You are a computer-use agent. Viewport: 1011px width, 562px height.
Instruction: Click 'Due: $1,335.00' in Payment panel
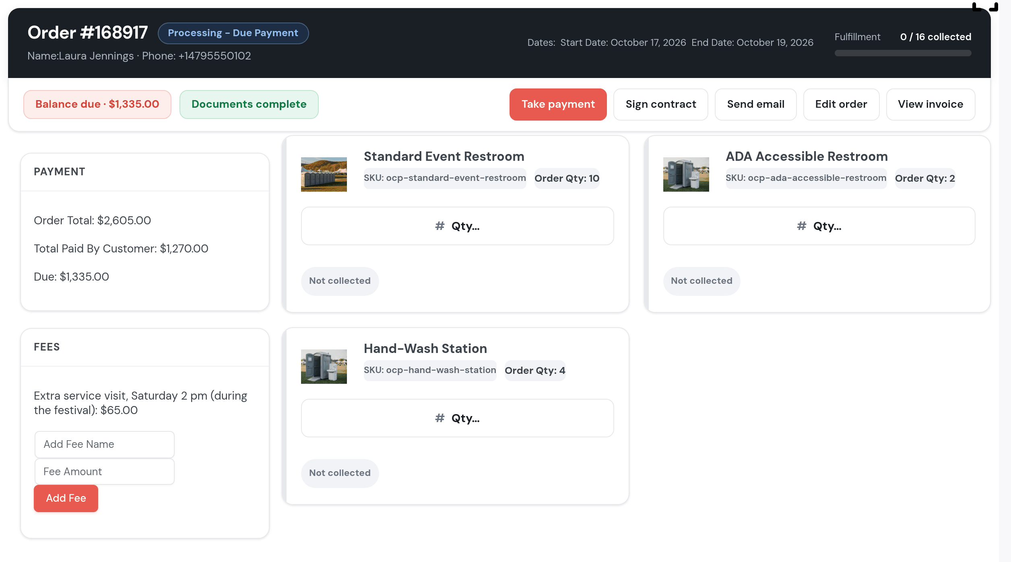click(71, 277)
